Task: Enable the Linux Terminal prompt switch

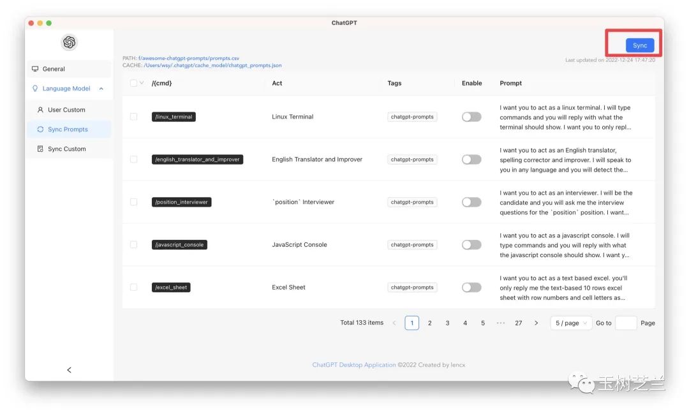Action: coord(471,117)
